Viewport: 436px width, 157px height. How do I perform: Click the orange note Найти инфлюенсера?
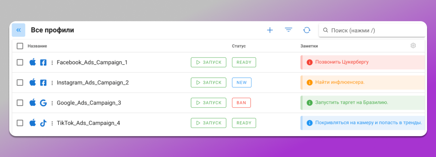coord(340,82)
